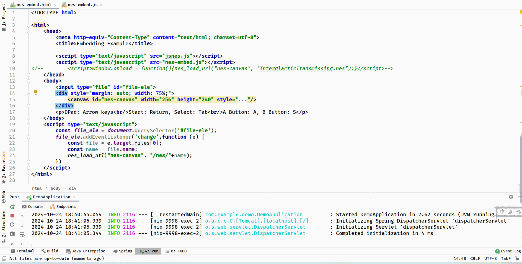Click the moon icon in IME toolbar
The width and height of the screenshot is (522, 264).
[510, 212]
